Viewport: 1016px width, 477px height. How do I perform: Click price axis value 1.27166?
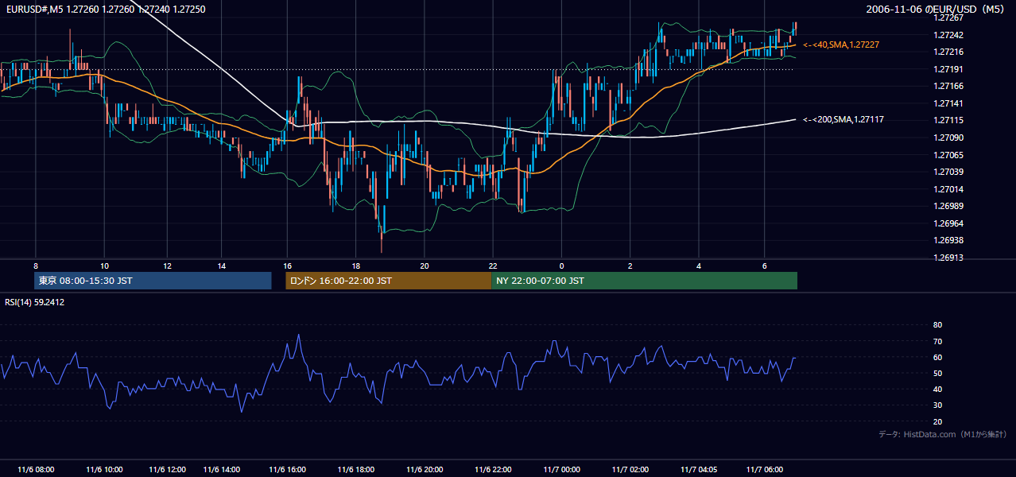click(950, 86)
